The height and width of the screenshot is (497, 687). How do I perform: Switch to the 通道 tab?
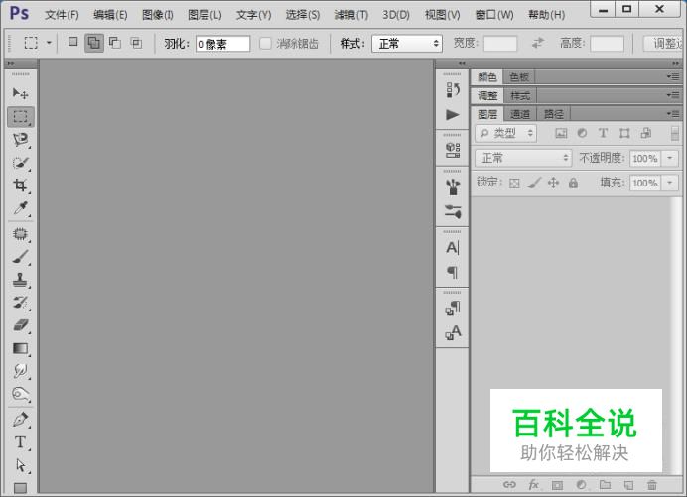coord(520,114)
